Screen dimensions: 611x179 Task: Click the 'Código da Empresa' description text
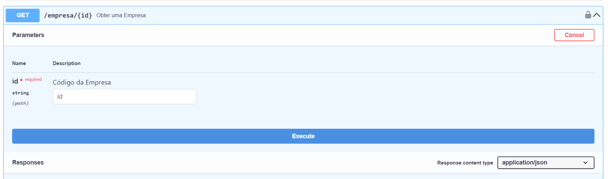click(x=82, y=83)
